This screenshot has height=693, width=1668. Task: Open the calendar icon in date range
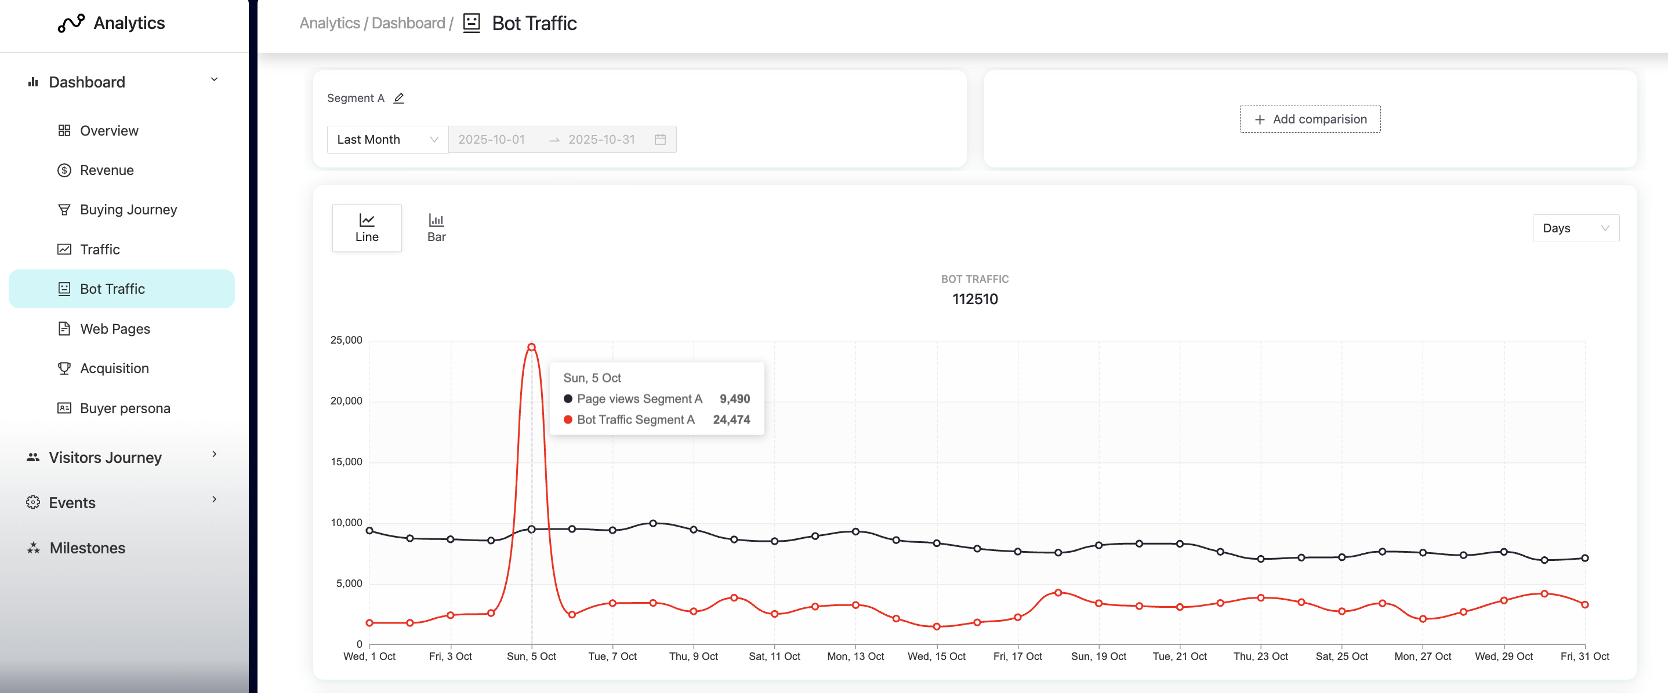tap(660, 139)
